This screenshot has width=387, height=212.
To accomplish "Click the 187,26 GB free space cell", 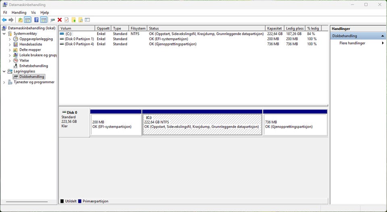I will coord(294,34).
